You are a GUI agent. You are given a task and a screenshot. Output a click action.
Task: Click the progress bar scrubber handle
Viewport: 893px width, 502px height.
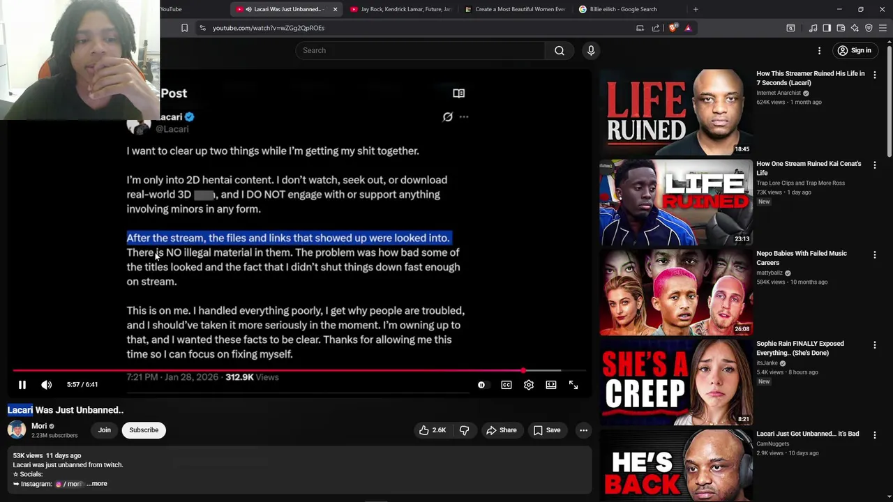pyautogui.click(x=523, y=370)
